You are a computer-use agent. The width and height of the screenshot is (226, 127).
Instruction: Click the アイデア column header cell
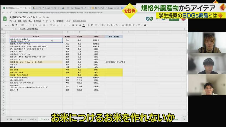36,37
